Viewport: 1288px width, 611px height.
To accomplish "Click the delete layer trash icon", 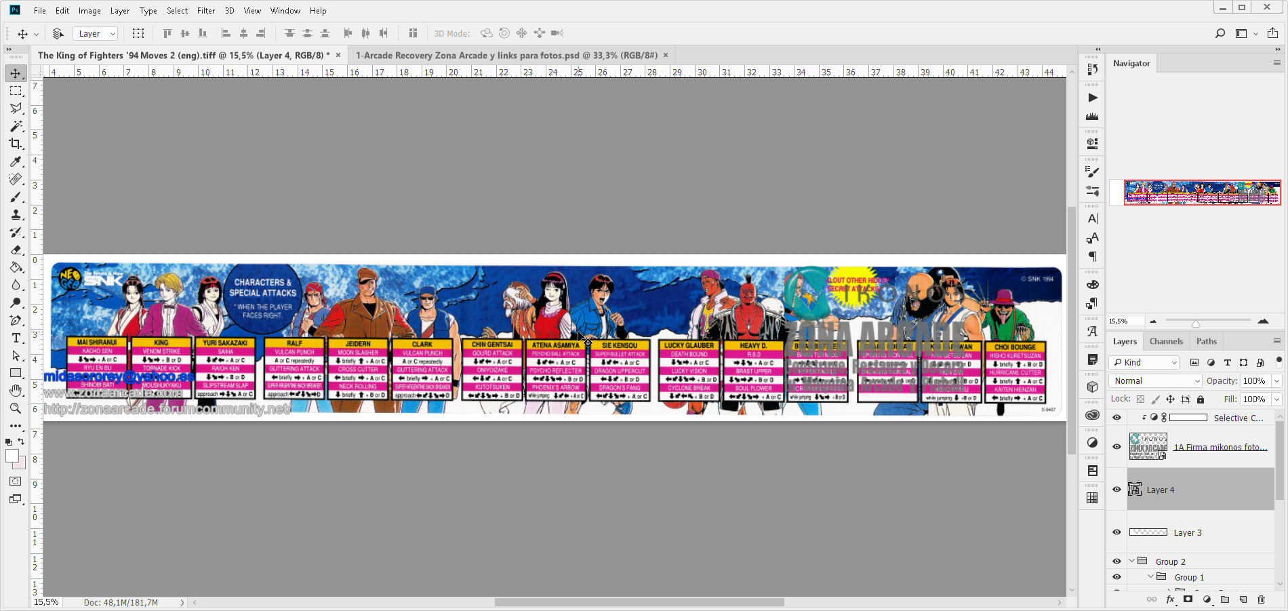I will pyautogui.click(x=1261, y=599).
